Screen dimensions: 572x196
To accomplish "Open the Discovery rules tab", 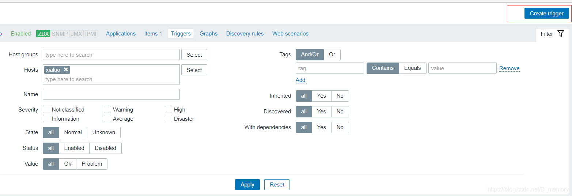I will pyautogui.click(x=245, y=34).
